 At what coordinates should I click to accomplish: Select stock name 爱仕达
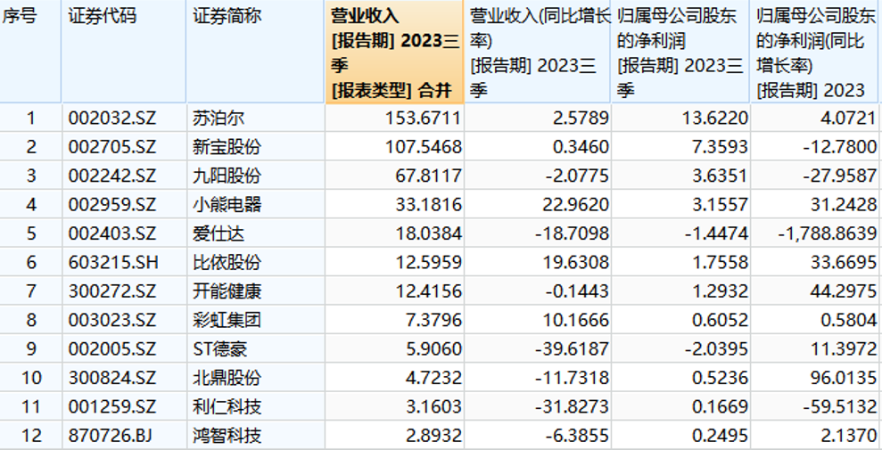tap(218, 233)
